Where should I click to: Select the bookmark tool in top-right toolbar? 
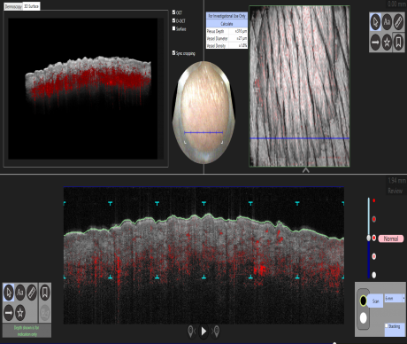tap(398, 43)
